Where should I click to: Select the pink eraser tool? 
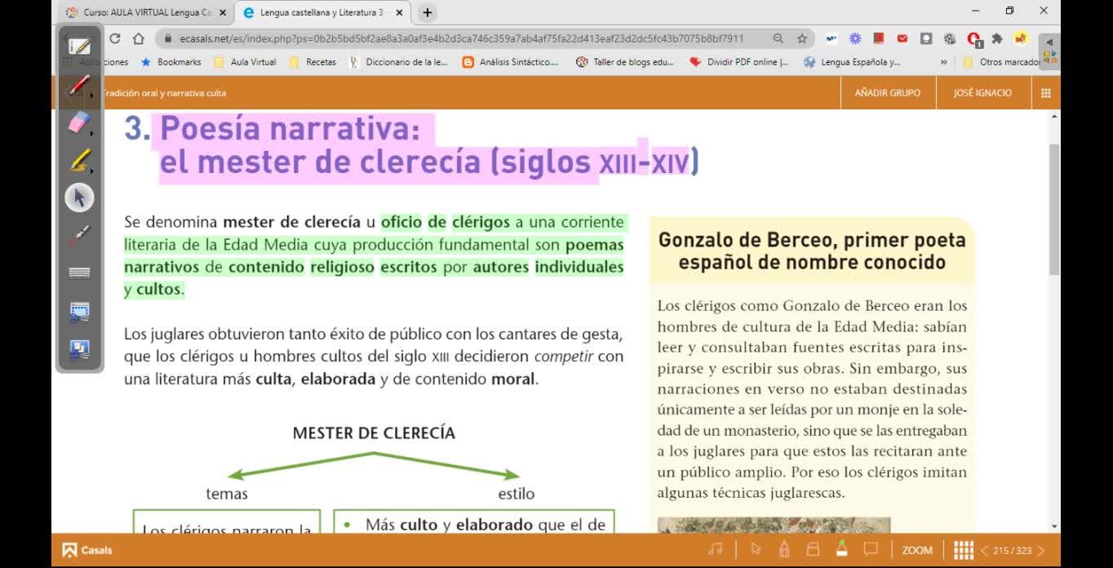point(78,122)
